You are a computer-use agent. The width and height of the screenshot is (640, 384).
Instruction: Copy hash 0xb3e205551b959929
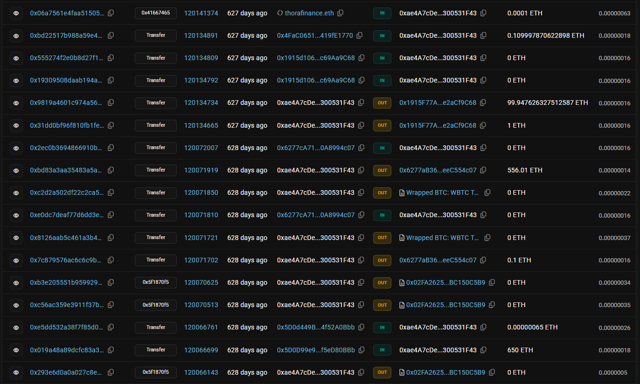(111, 282)
